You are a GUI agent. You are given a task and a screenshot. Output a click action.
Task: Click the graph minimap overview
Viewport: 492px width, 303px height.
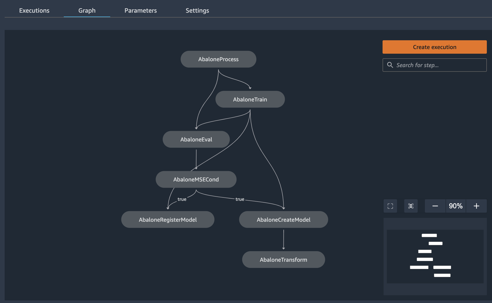435,257
